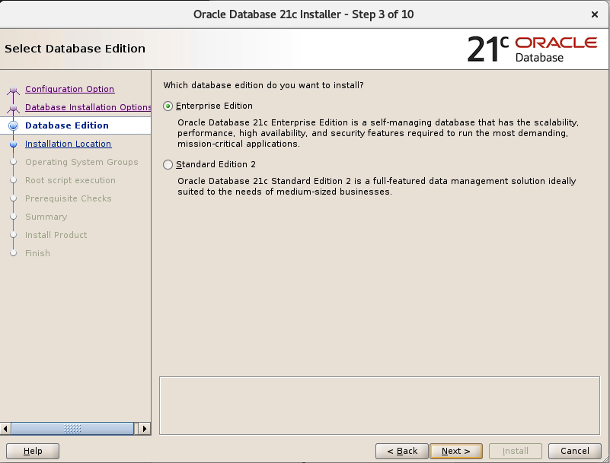Click the Configuration Option step icon
The width and height of the screenshot is (610, 463).
(14, 89)
